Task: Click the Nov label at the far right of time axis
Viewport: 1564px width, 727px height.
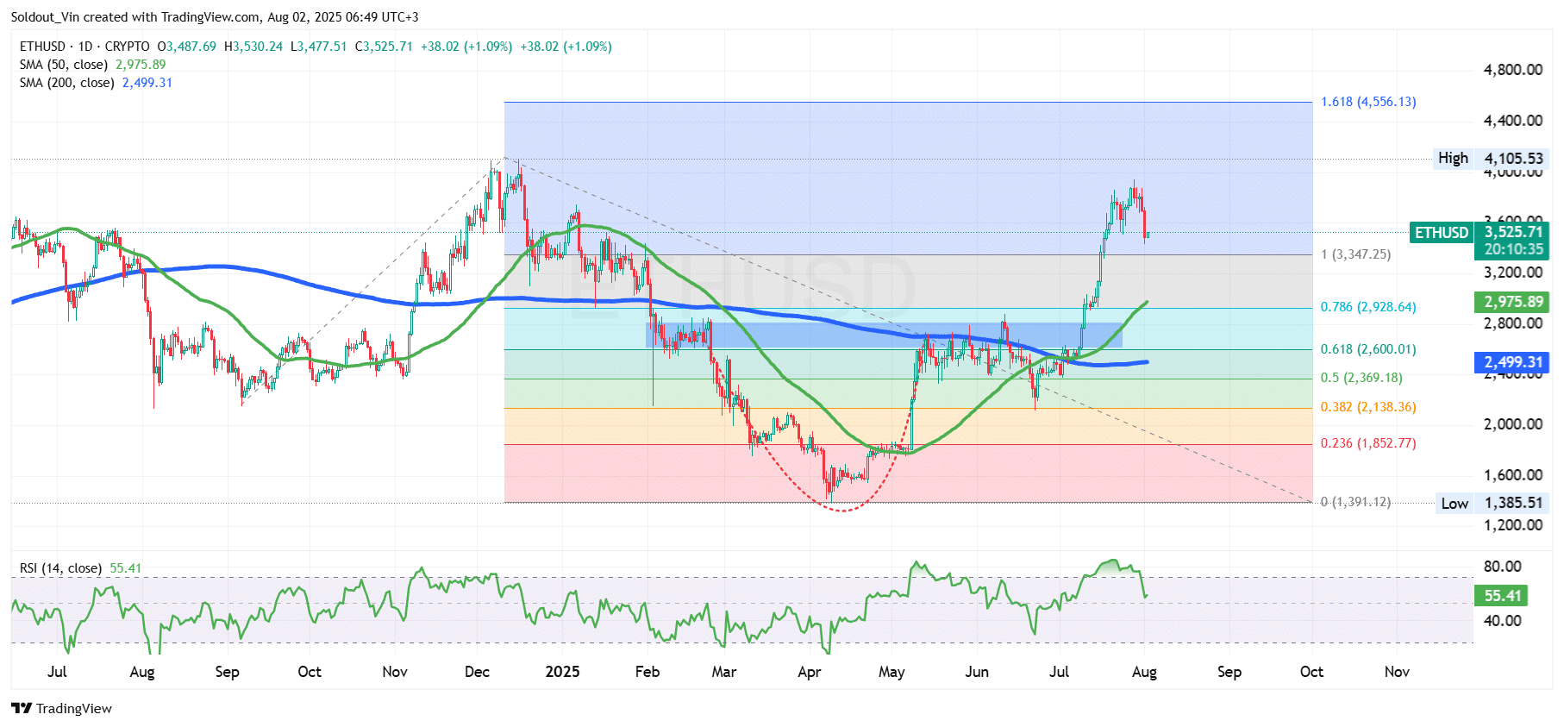Action: (1397, 672)
